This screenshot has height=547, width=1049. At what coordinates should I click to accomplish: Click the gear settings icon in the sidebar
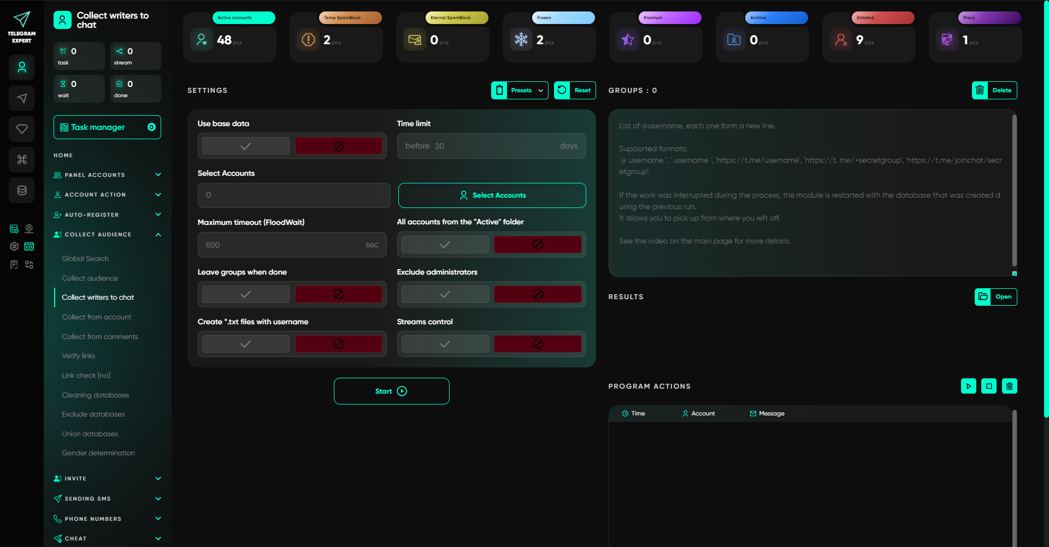pos(14,247)
